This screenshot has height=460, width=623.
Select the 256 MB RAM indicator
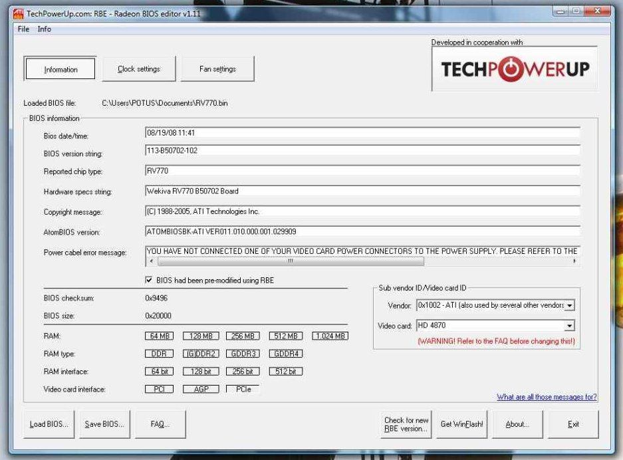click(243, 336)
